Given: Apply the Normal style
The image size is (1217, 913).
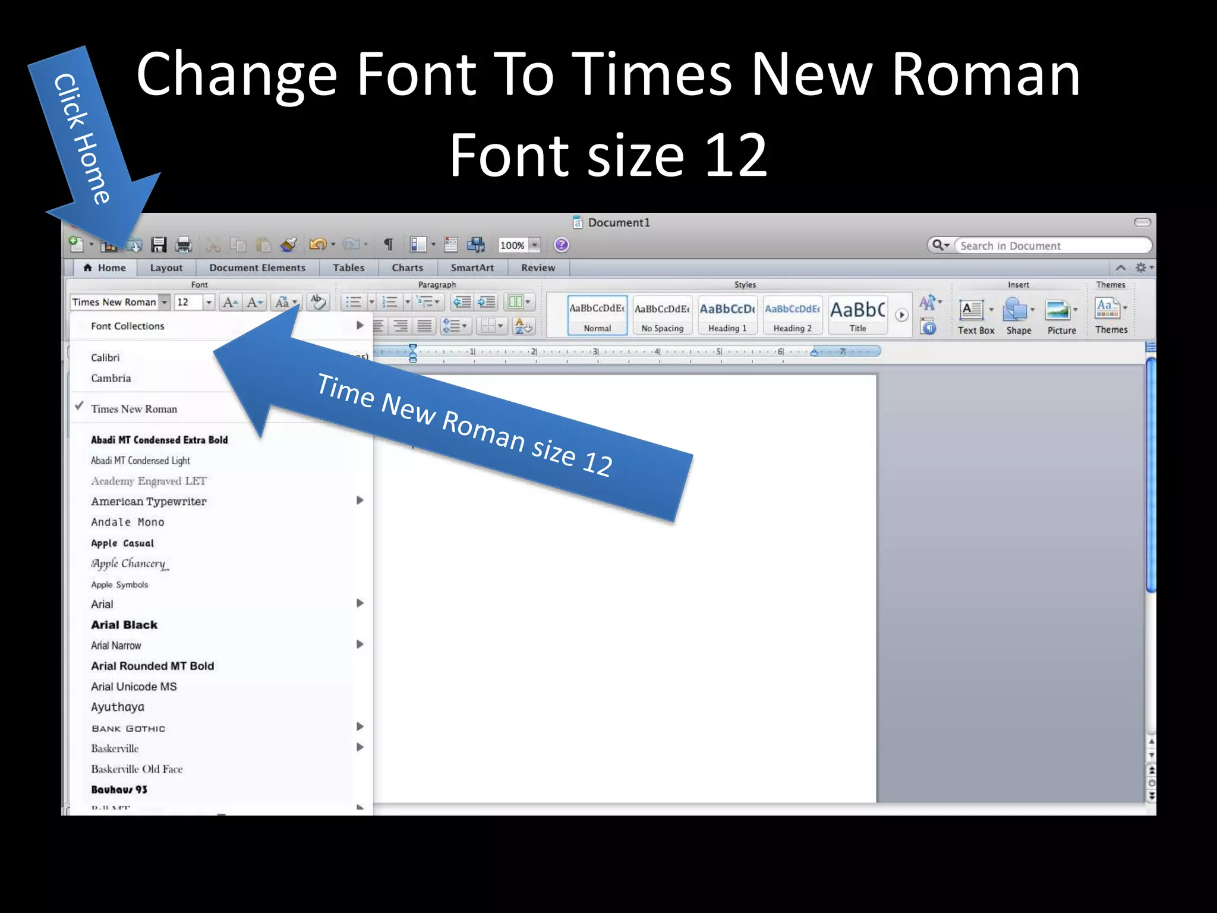Looking at the screenshot, I should [x=597, y=316].
